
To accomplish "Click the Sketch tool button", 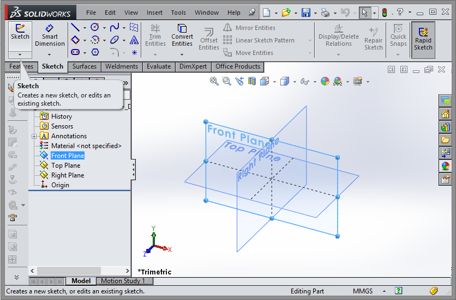I will (x=20, y=36).
